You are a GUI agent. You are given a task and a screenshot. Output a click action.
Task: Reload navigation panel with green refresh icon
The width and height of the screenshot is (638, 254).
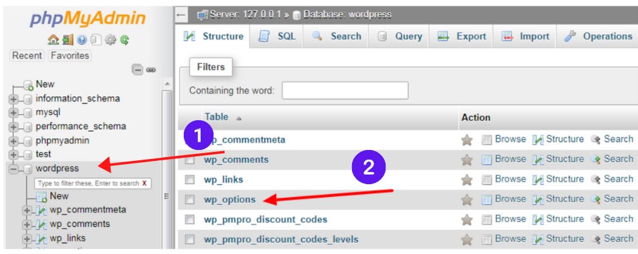pos(124,39)
